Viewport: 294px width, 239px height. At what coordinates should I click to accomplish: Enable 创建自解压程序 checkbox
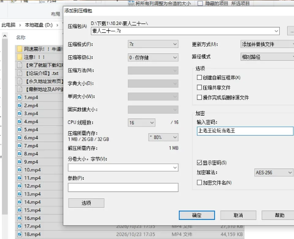[199, 77]
